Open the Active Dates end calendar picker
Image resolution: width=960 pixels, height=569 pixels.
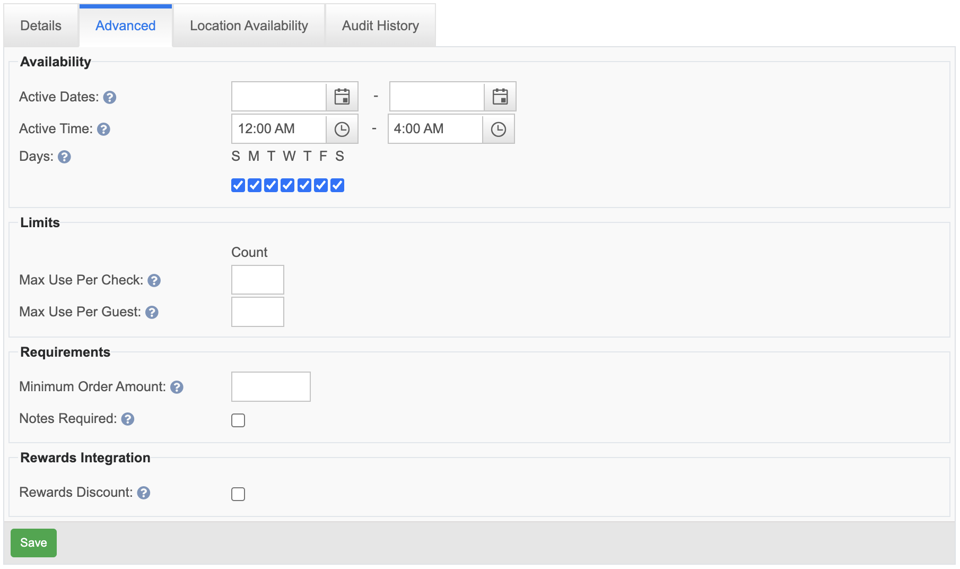click(500, 97)
